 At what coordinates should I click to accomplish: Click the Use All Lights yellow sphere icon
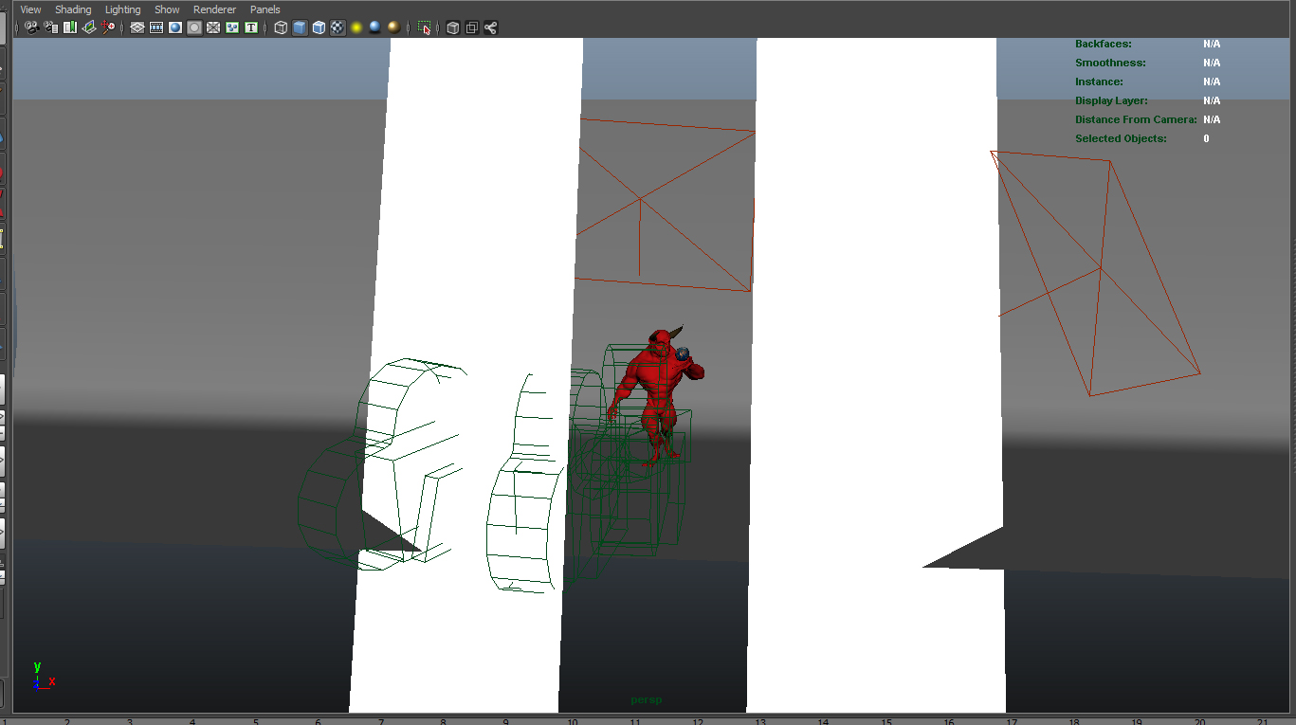(356, 27)
